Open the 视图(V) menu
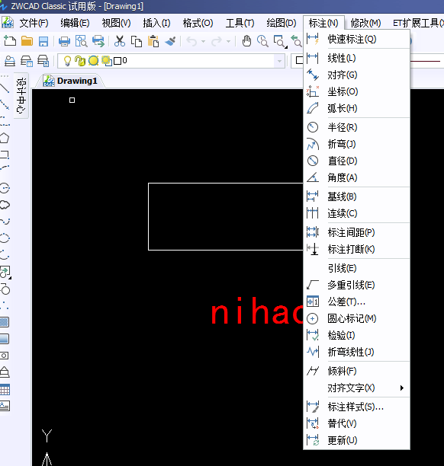This screenshot has height=466, width=444. pyautogui.click(x=116, y=23)
